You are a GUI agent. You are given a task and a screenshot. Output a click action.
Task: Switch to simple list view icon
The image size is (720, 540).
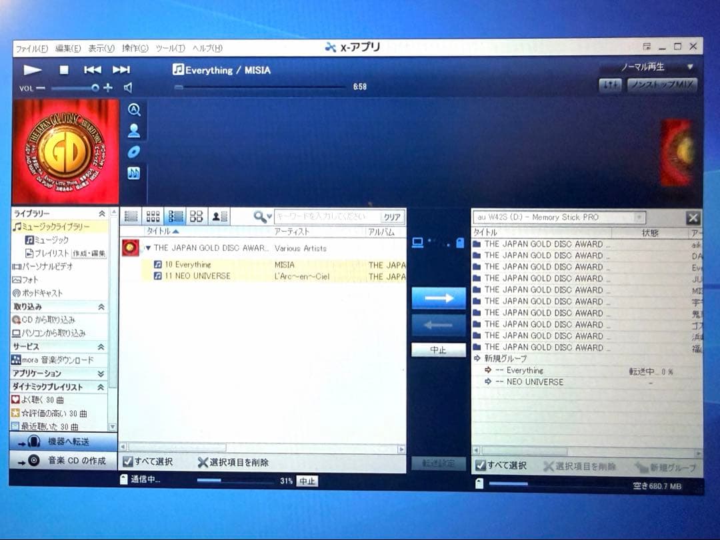click(131, 216)
